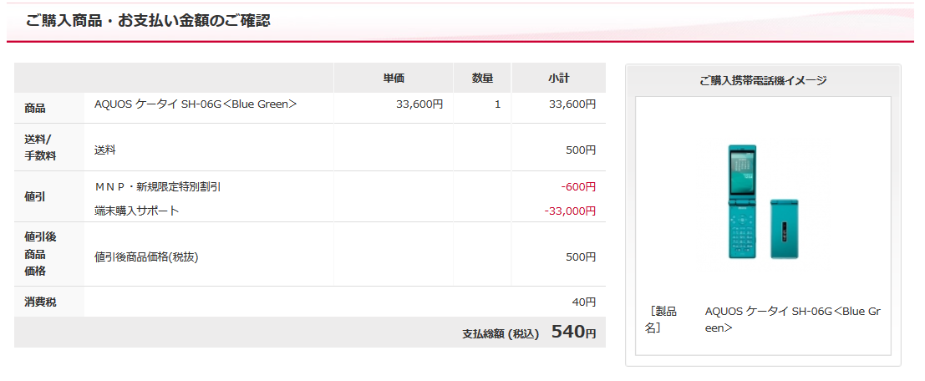Click the ご購入携帯電話機イメージ panel heading

coord(763,81)
